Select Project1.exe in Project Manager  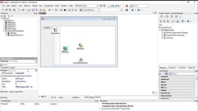169,30
